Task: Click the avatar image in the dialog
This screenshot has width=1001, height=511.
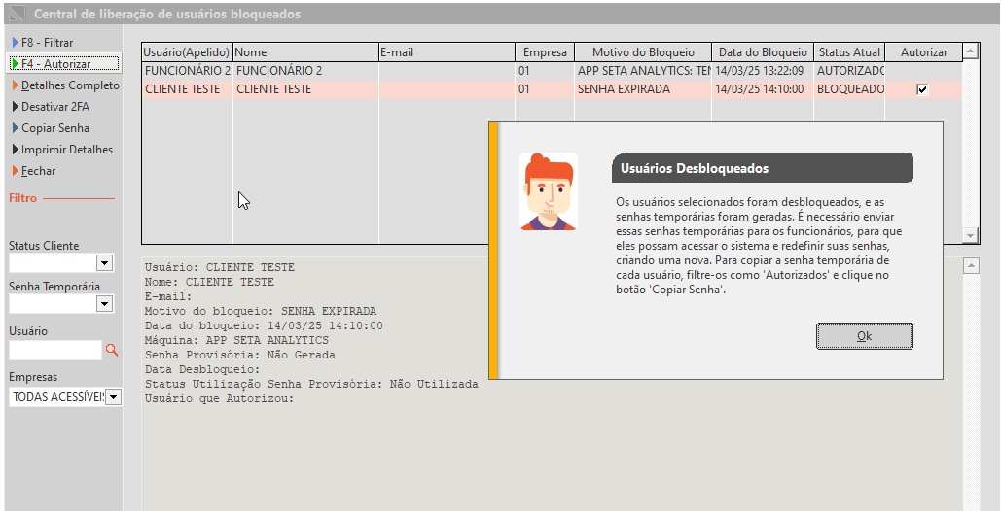Action: click(549, 191)
